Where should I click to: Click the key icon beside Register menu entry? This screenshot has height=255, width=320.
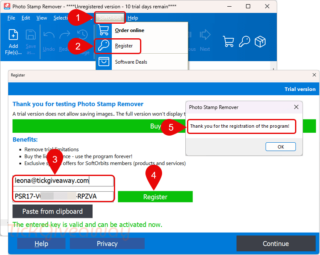point(103,45)
